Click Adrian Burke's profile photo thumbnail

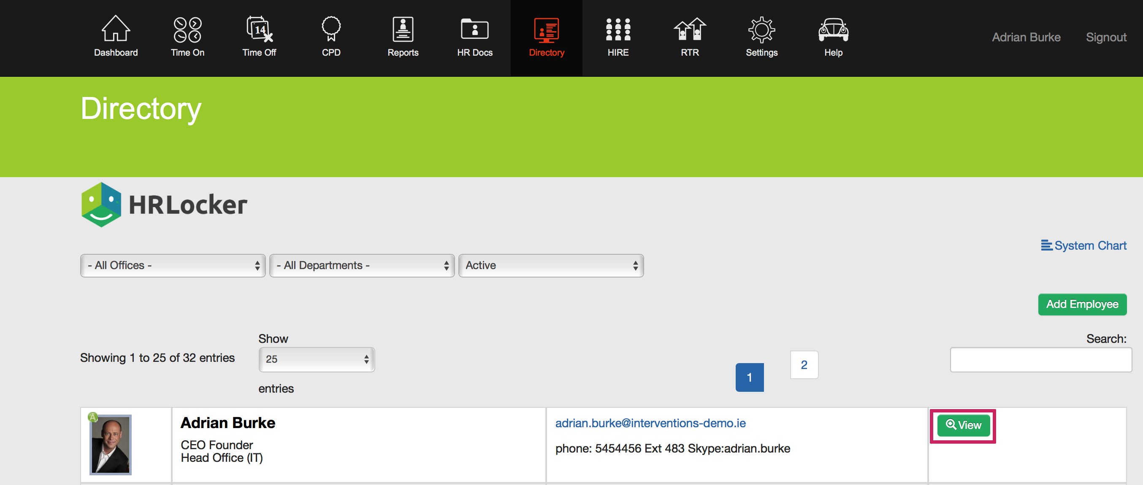[111, 445]
